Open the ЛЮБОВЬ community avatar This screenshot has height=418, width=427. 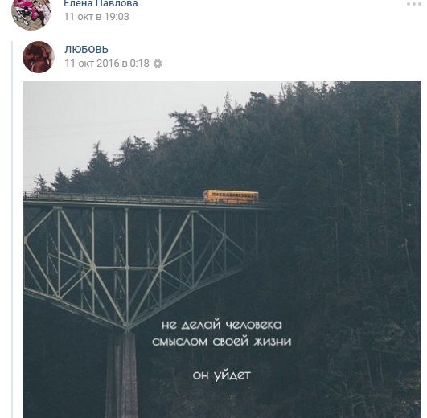pyautogui.click(x=39, y=57)
